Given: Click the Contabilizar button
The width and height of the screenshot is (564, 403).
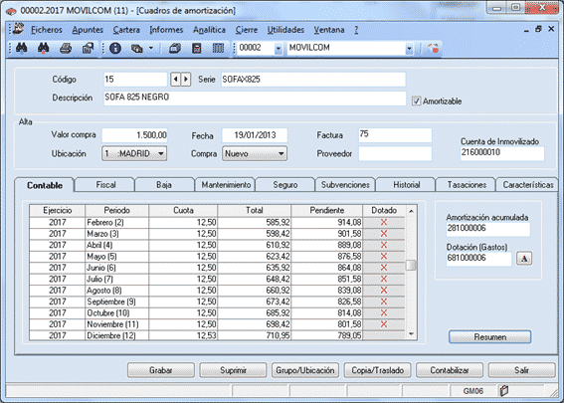Looking at the screenshot, I should (x=450, y=370).
